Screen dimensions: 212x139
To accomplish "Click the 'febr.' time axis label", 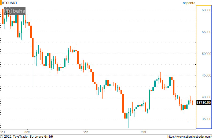I will [x=144, y=132].
